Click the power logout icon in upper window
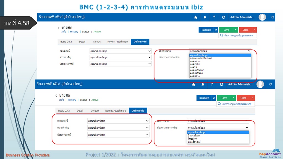 (272, 17)
